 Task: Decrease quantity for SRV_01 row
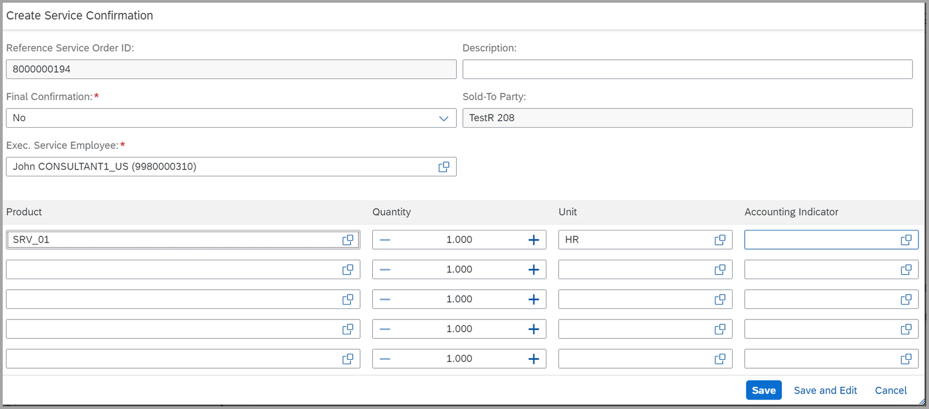tap(385, 240)
